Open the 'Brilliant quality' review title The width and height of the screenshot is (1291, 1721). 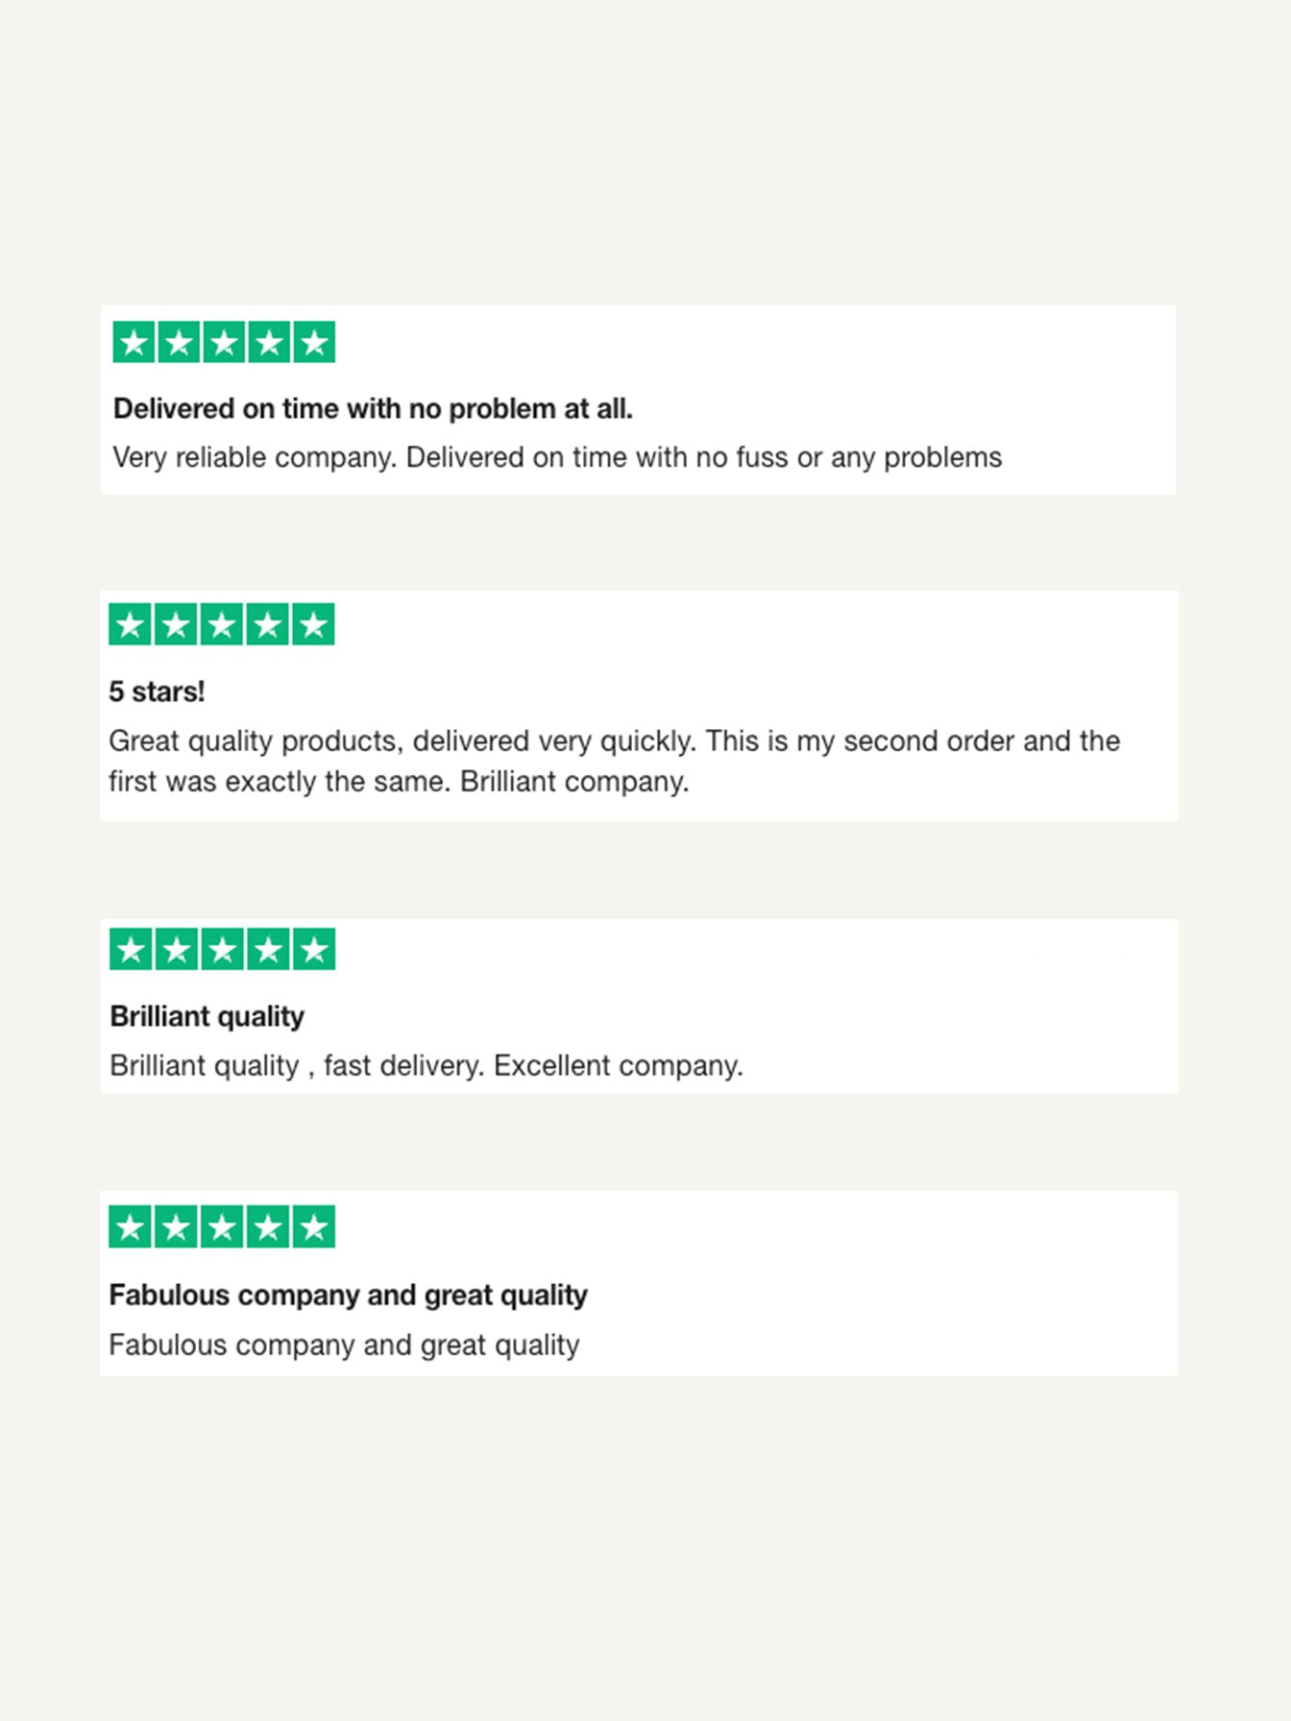tap(207, 1016)
